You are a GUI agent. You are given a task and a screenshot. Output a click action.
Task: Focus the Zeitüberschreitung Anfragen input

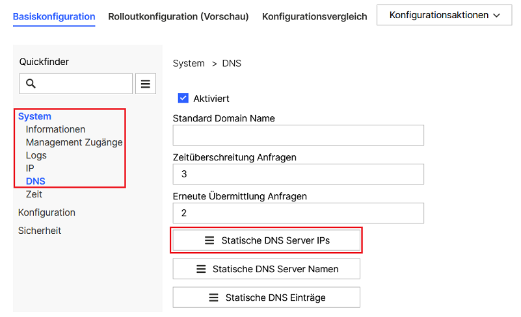(x=298, y=174)
